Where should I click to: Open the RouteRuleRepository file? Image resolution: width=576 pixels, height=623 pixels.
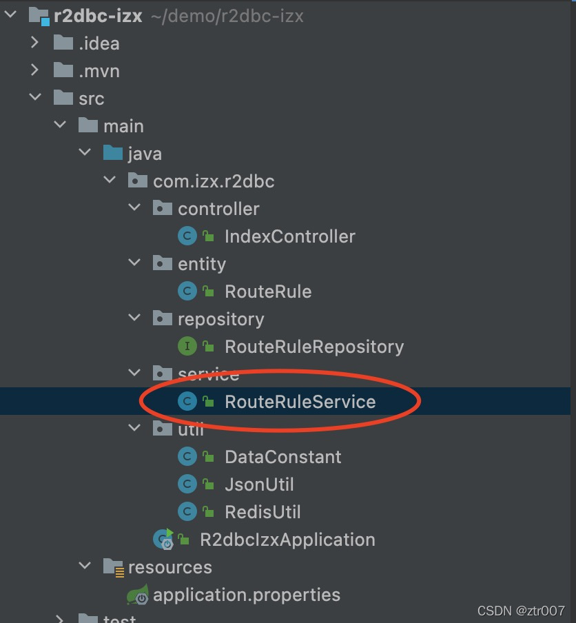(314, 347)
